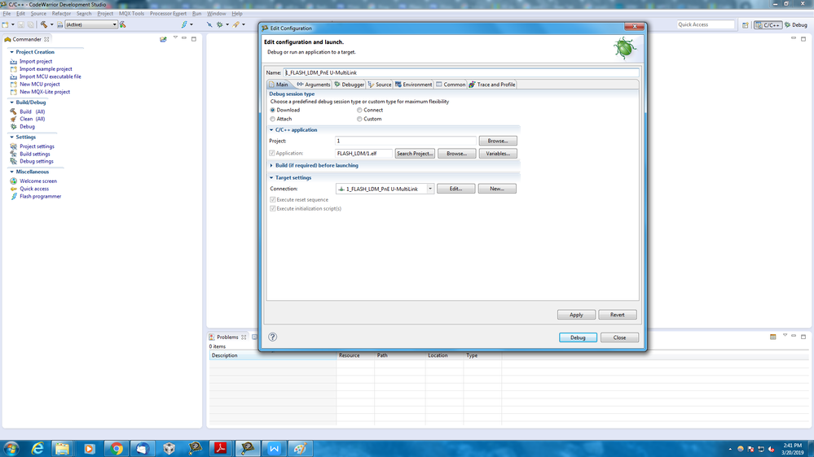This screenshot has width=814, height=457.
Task: Toggle Execute reset sequence checkbox
Action: pyautogui.click(x=272, y=199)
